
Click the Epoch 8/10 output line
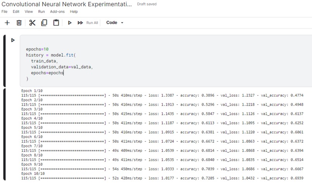32,155
